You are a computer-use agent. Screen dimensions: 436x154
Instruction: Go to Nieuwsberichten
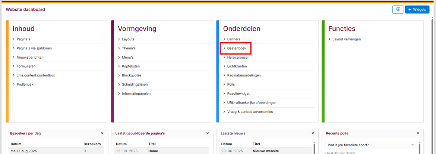(30, 58)
